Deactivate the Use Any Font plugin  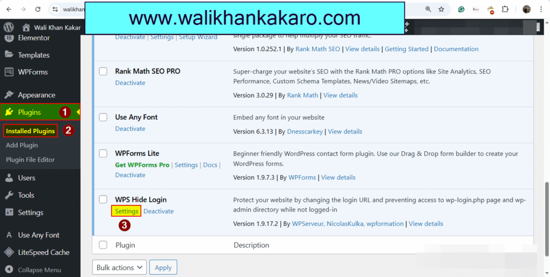click(x=130, y=129)
